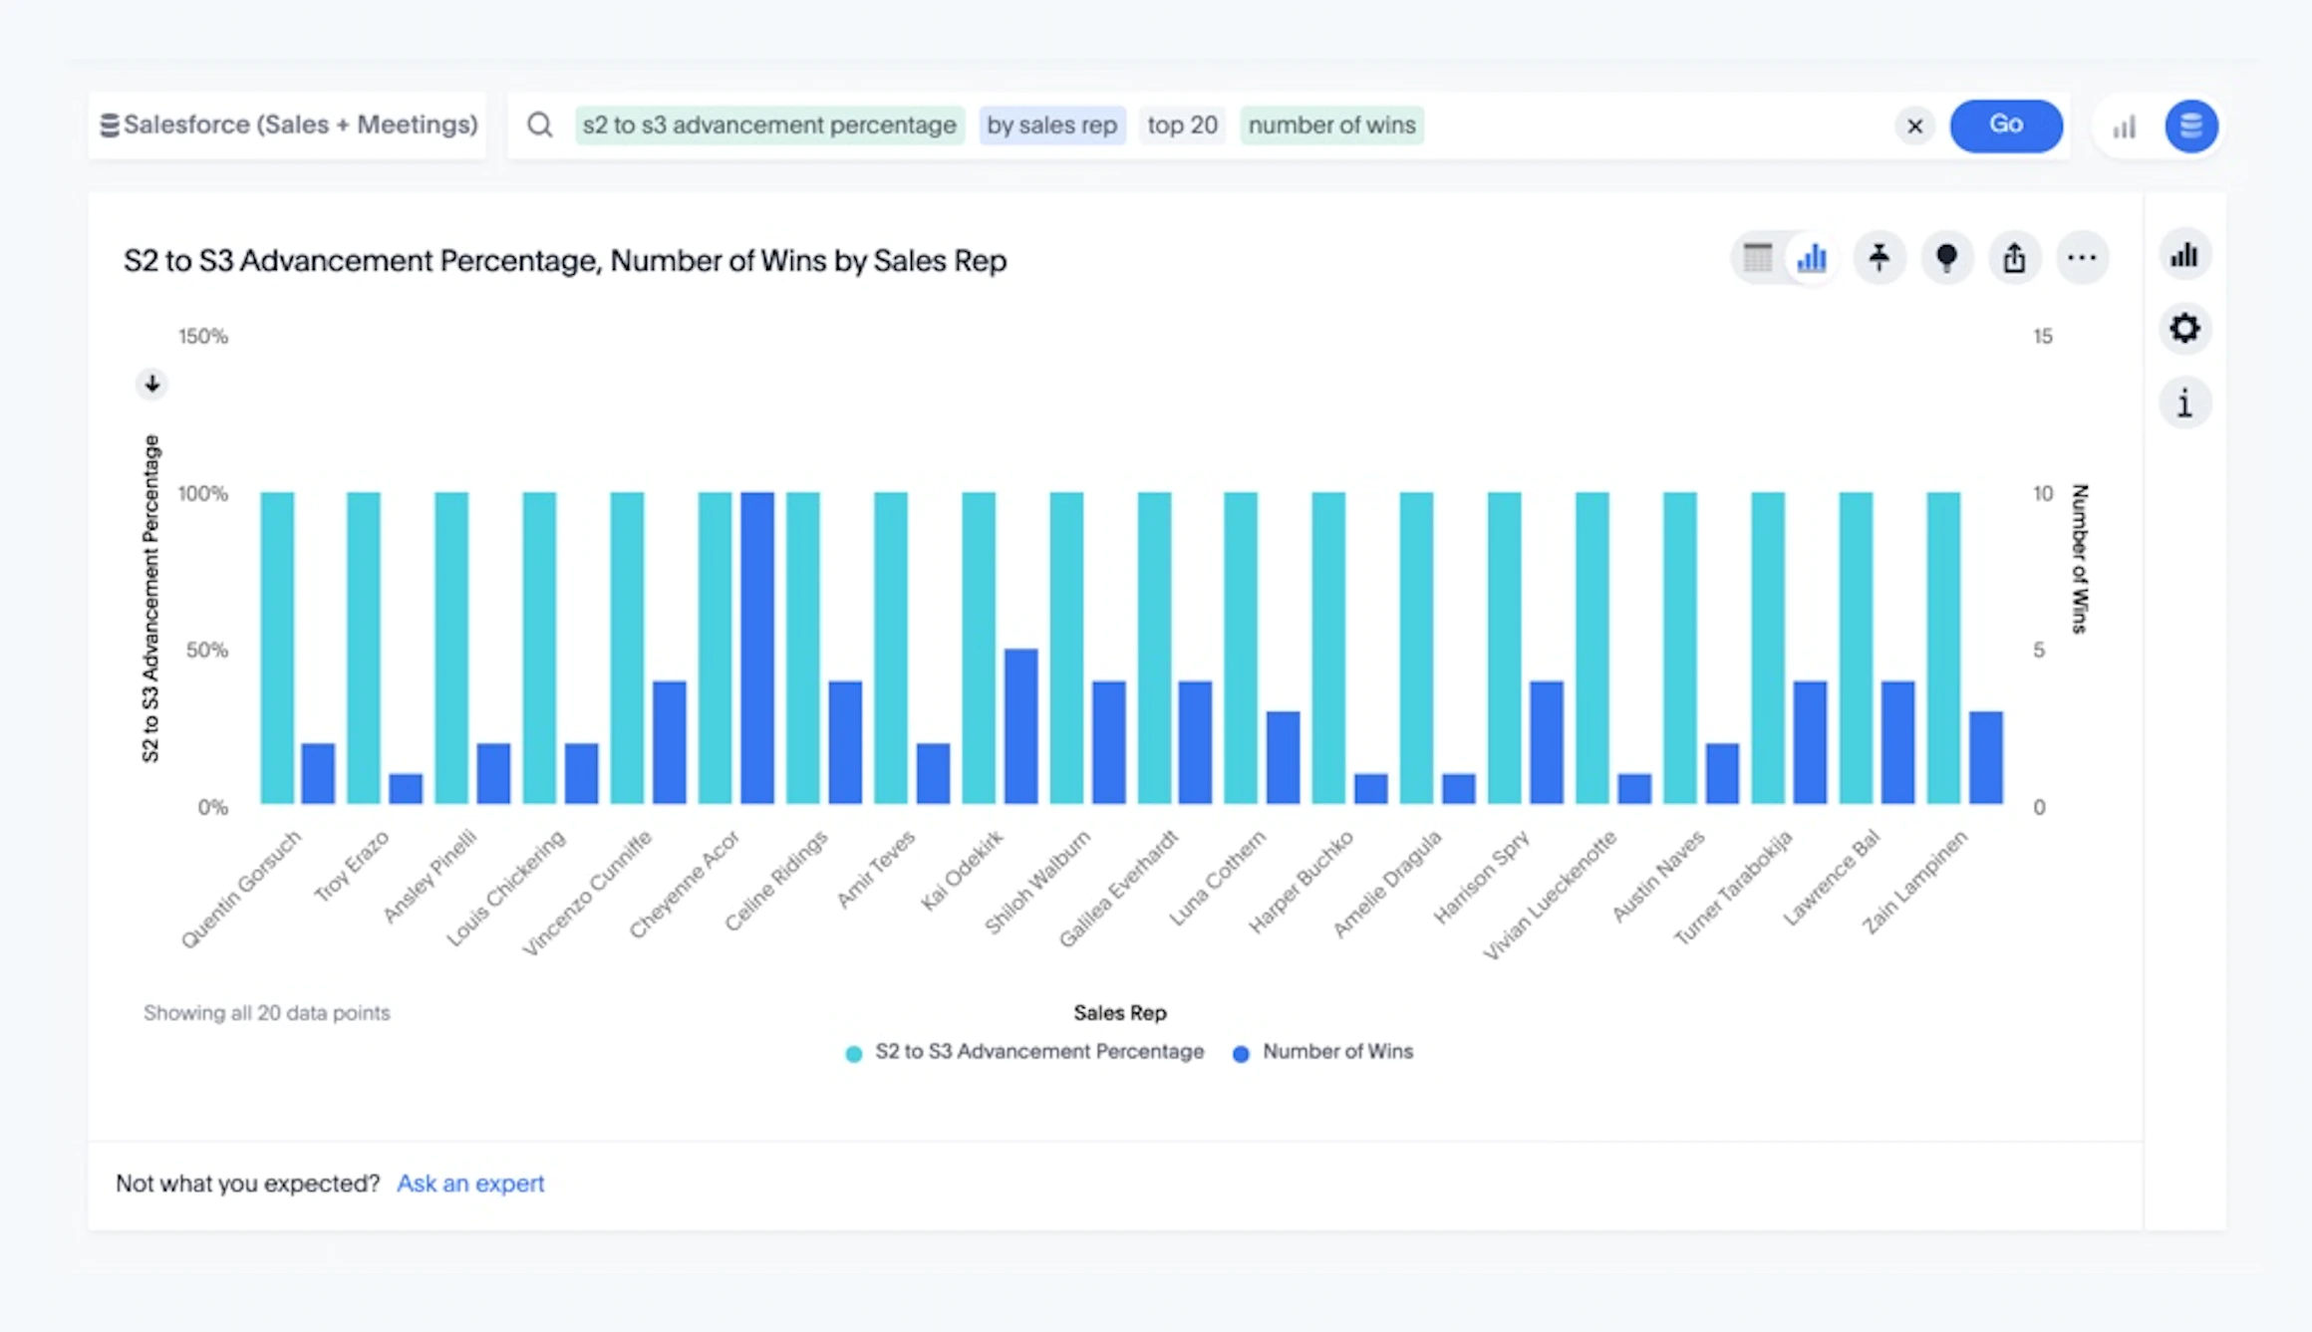Share the answer via share icon
This screenshot has height=1332, width=2312.
pos(2014,258)
